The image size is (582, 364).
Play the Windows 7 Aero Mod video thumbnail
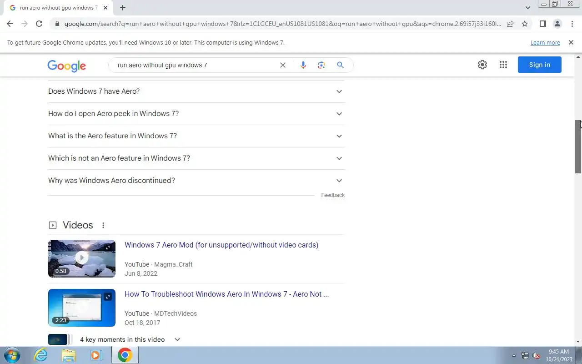coord(82,258)
